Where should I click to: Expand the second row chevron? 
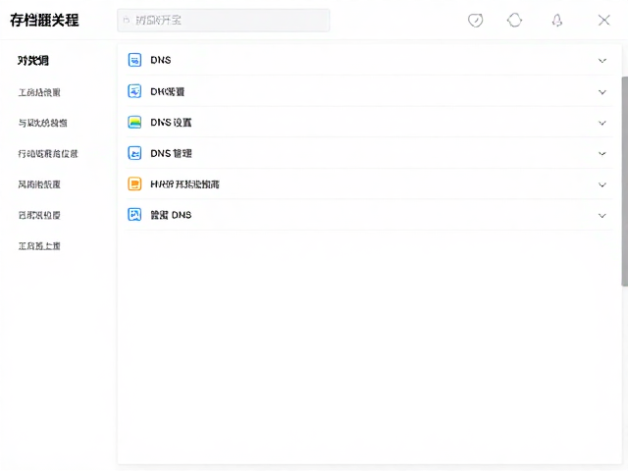pos(602,92)
